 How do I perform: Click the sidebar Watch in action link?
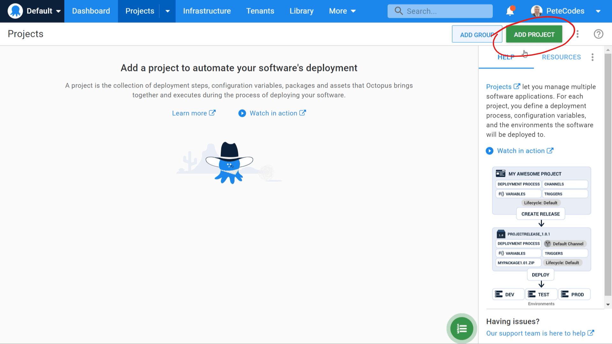(525, 151)
